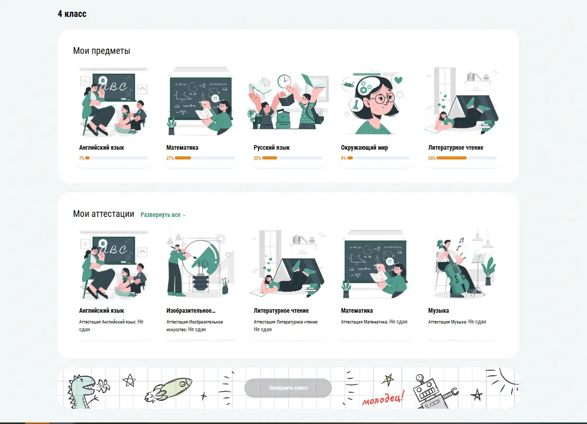
Task: Open the Математика attestation chalkboard image
Action: [x=375, y=265]
